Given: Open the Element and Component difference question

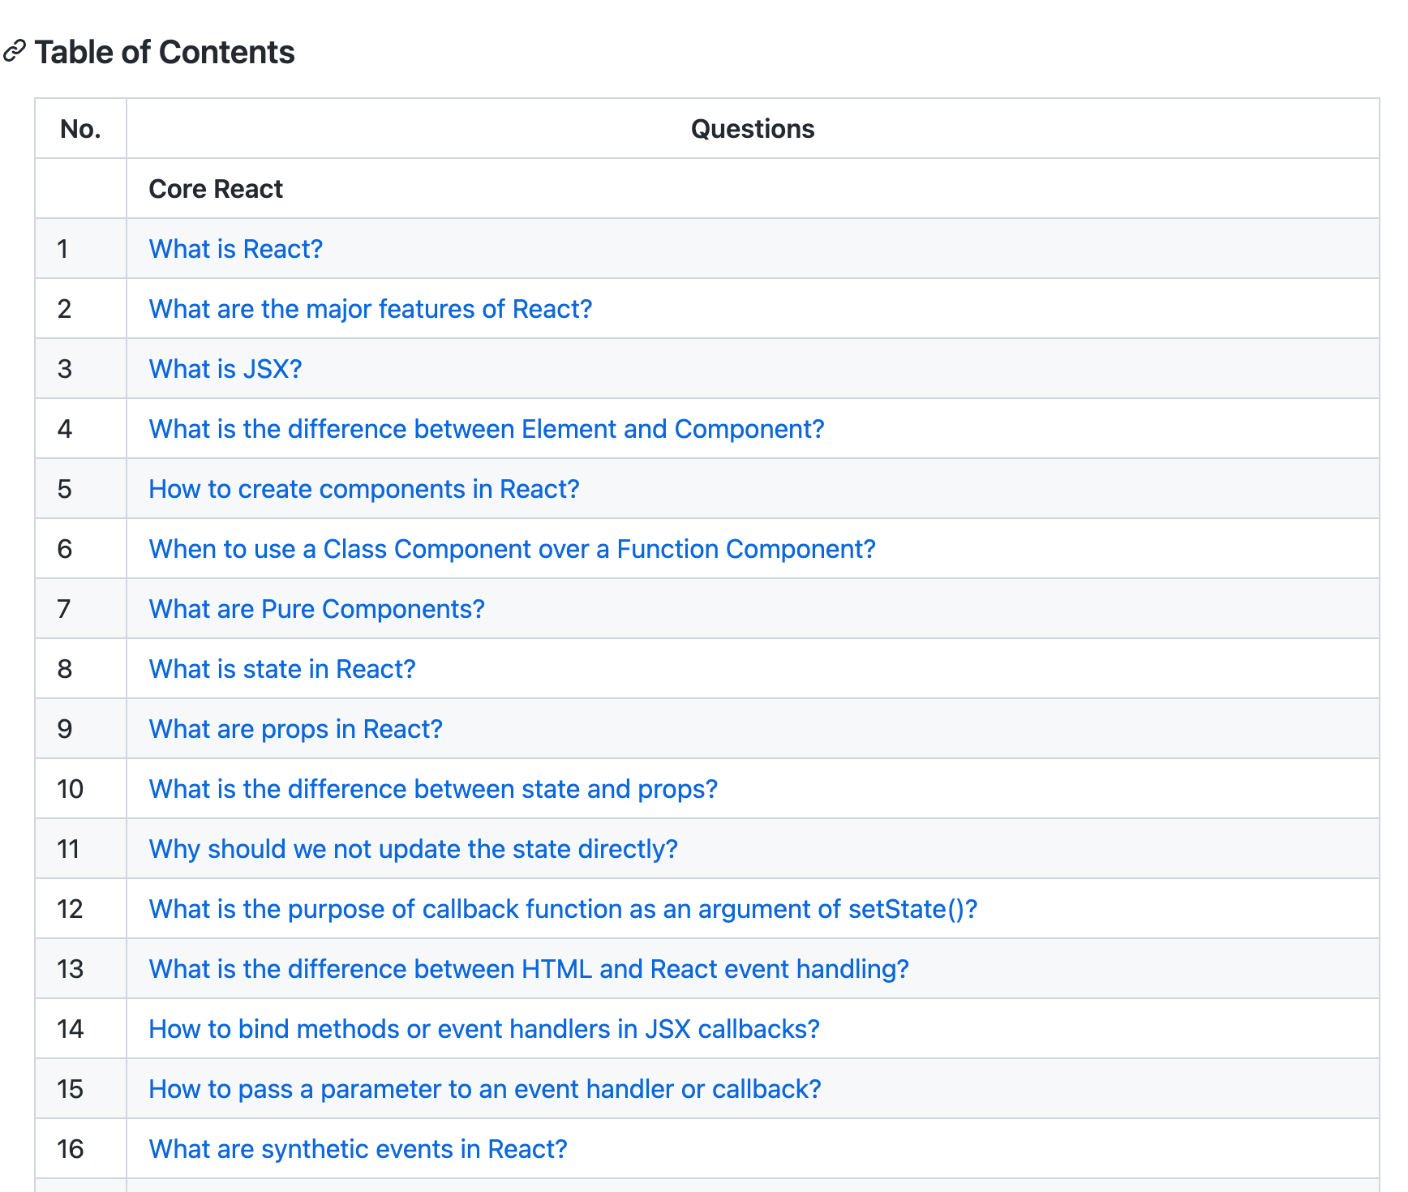Looking at the screenshot, I should pos(486,429).
